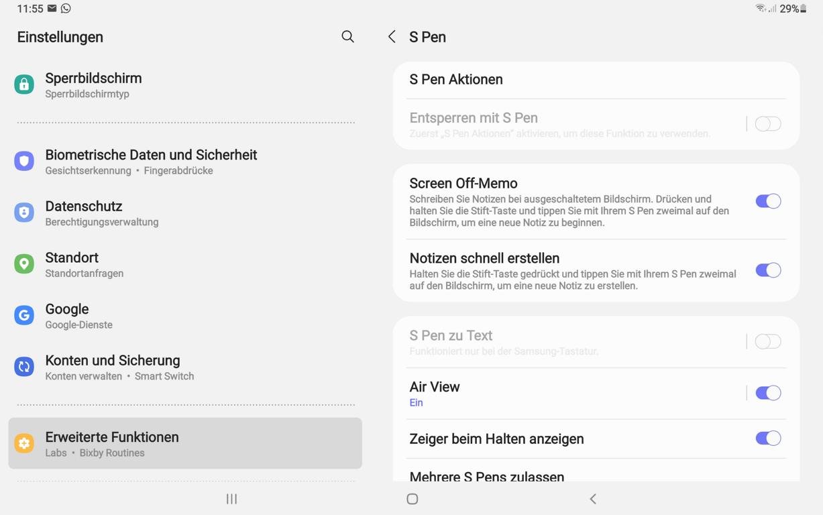Tap S Pen zu Text label
The height and width of the screenshot is (515, 823).
pyautogui.click(x=451, y=335)
